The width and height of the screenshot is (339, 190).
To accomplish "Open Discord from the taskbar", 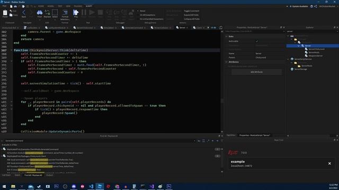I will click(x=74, y=186).
